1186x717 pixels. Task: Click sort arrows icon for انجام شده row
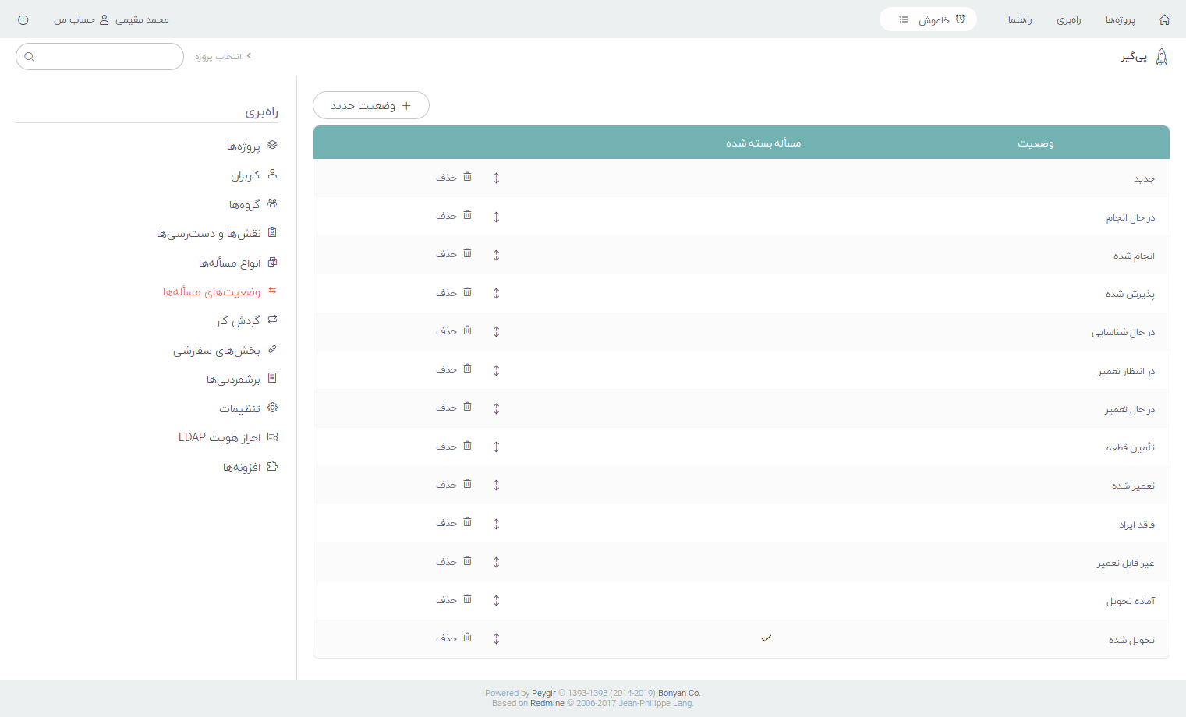pos(496,255)
